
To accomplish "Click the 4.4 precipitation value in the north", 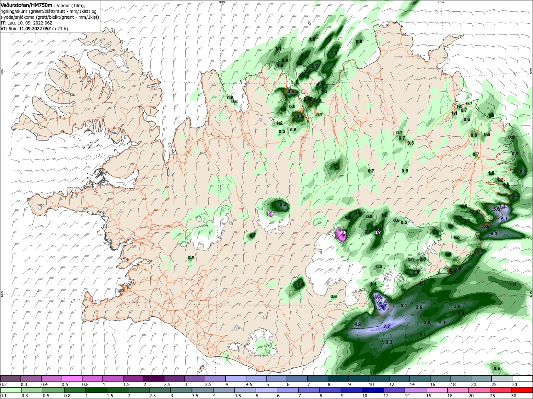I will click(320, 84).
